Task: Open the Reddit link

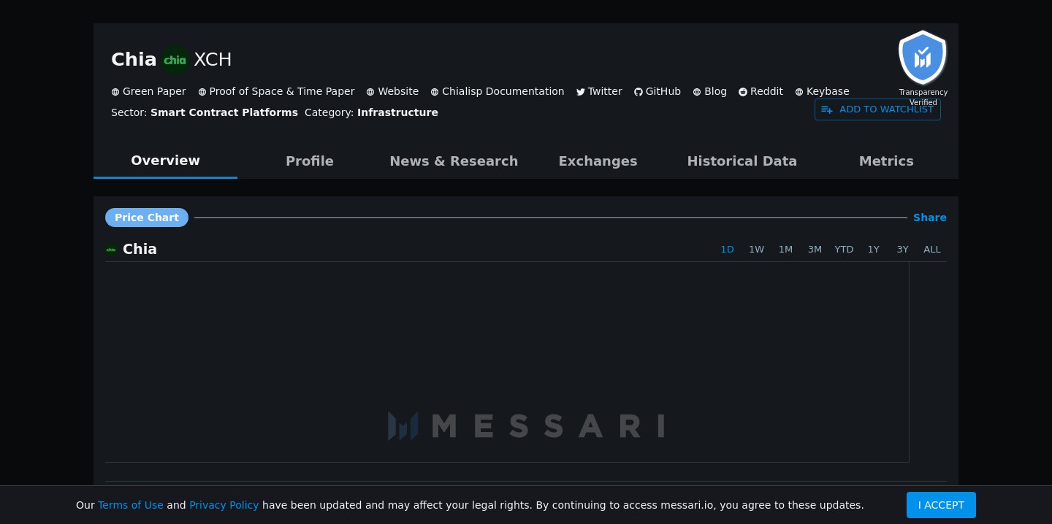Action: (x=766, y=91)
